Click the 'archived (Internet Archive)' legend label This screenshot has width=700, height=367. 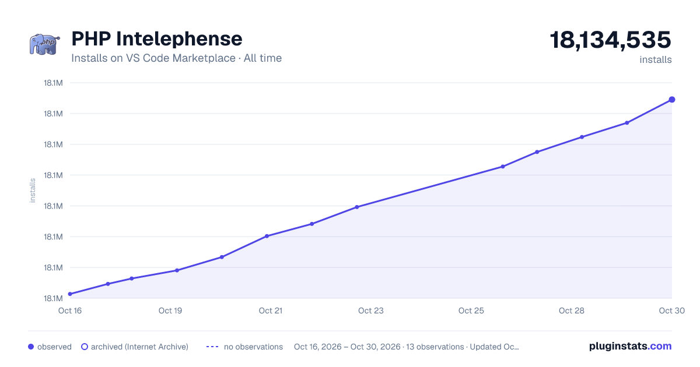pos(139,347)
